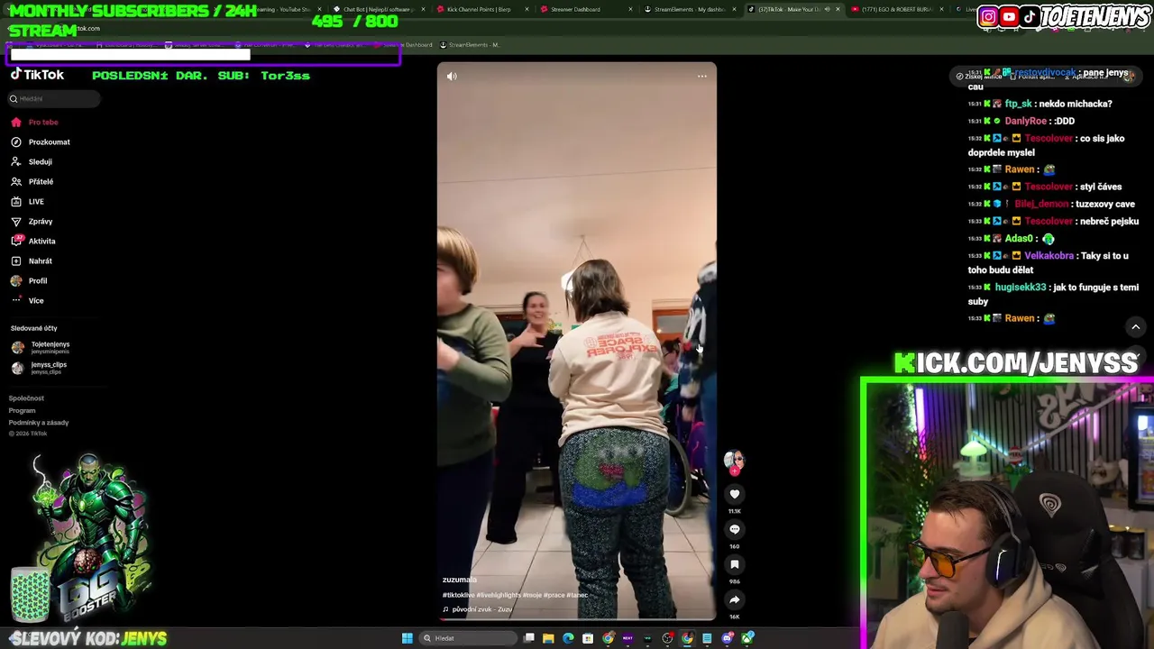This screenshot has height=649, width=1154.
Task: Click the Hledání search field
Action: click(54, 98)
